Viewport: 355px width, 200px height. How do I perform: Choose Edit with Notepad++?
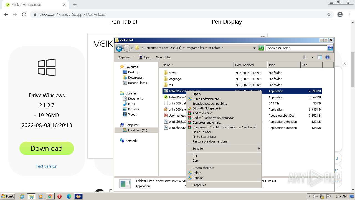224,108
